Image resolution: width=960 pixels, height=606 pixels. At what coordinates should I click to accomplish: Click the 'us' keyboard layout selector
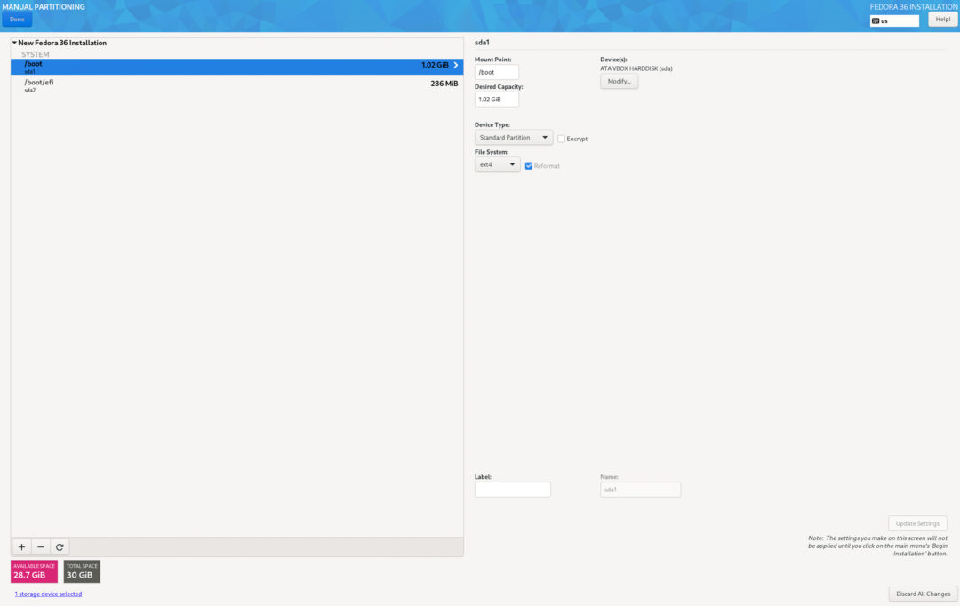click(894, 20)
